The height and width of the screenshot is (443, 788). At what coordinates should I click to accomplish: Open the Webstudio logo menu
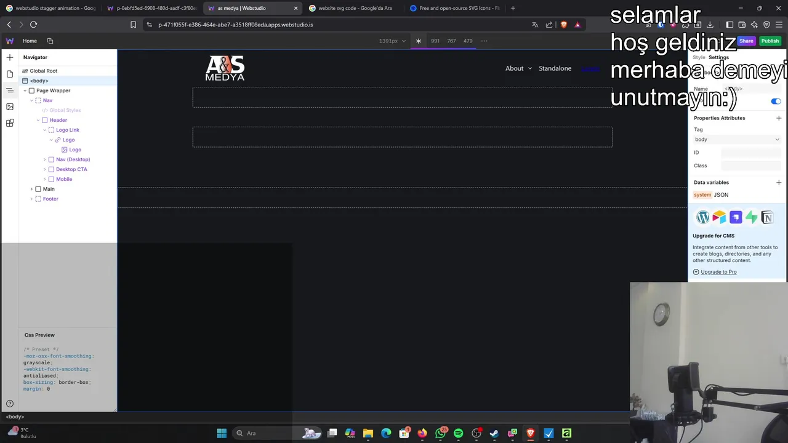pos(10,41)
